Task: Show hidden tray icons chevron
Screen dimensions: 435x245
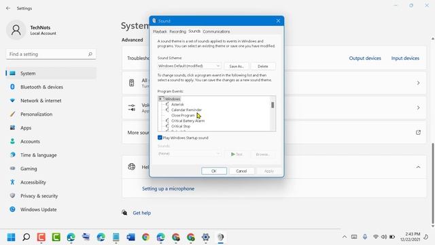Action: click(x=345, y=237)
